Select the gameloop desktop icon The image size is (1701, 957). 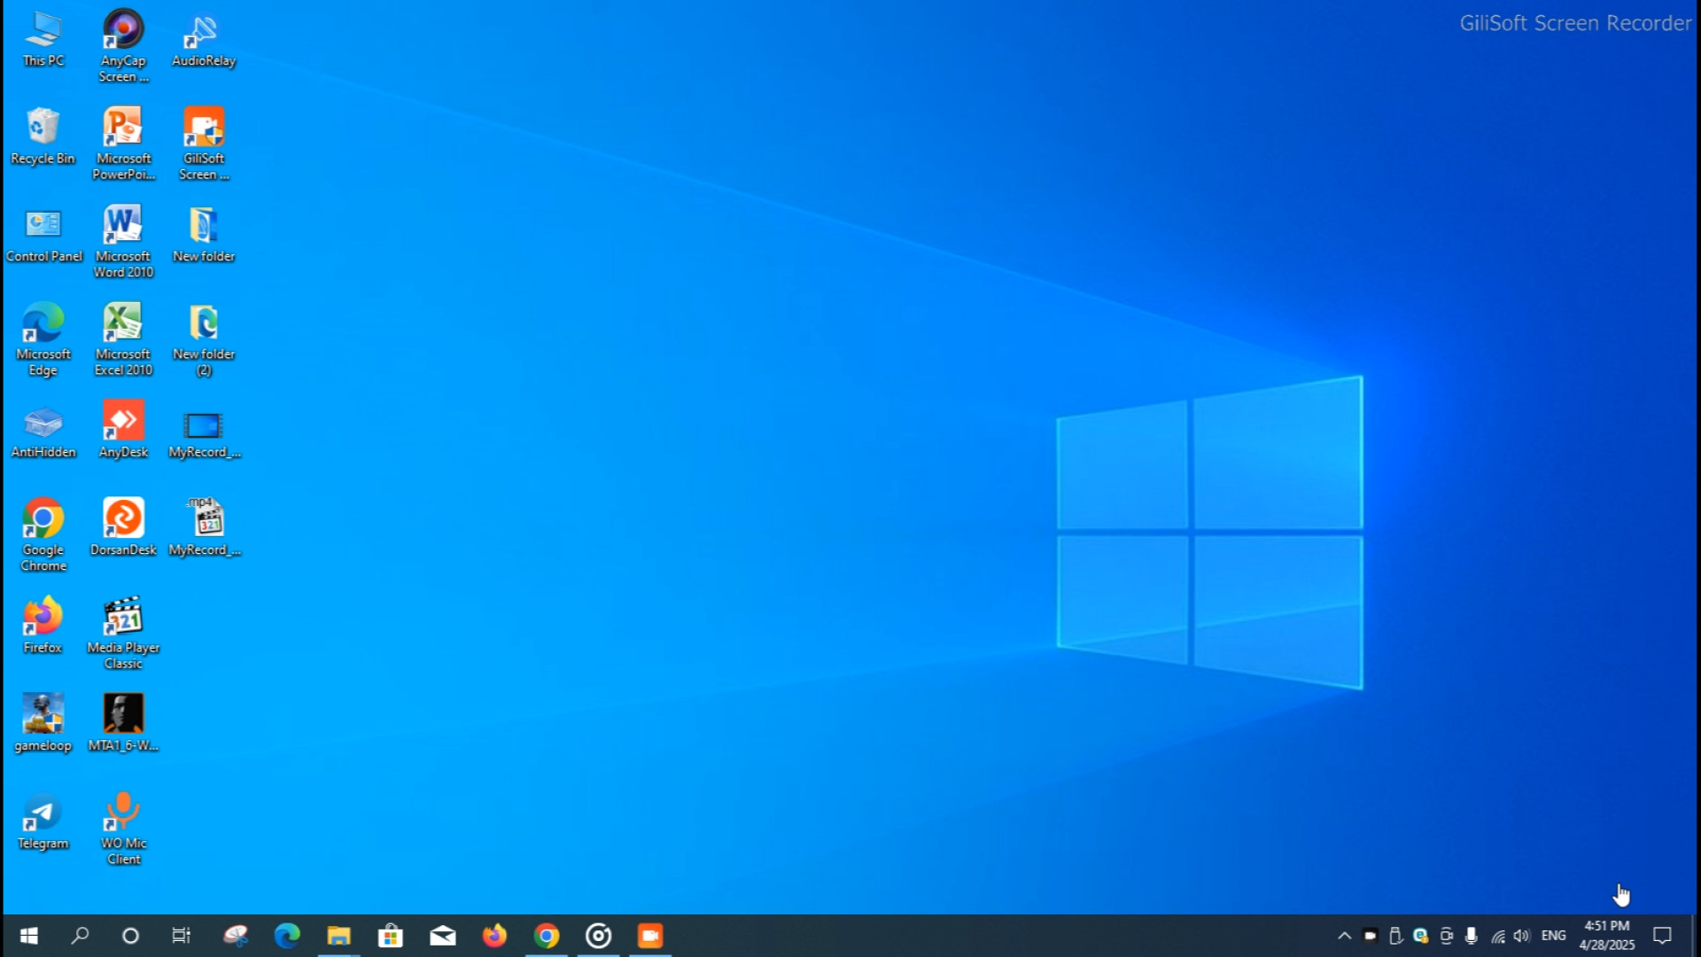pos(43,723)
